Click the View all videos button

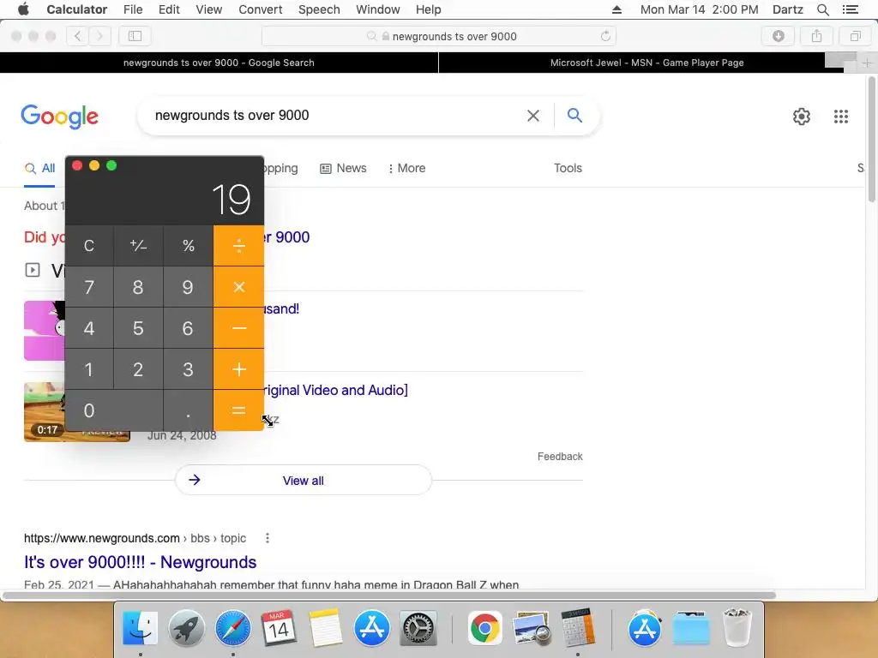[x=303, y=480]
